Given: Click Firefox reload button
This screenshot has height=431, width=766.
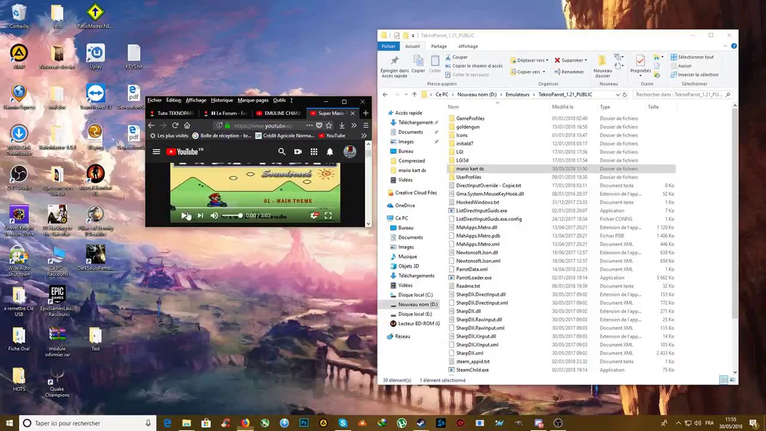Looking at the screenshot, I should [x=175, y=126].
